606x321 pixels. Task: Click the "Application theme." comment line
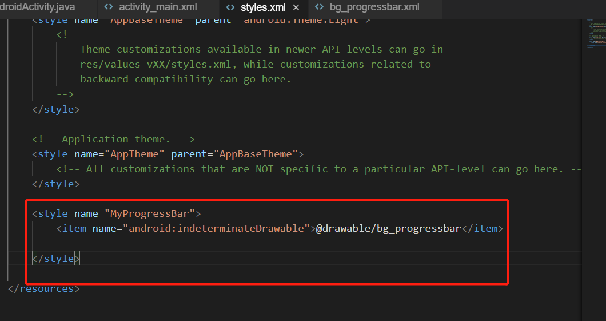coord(114,139)
